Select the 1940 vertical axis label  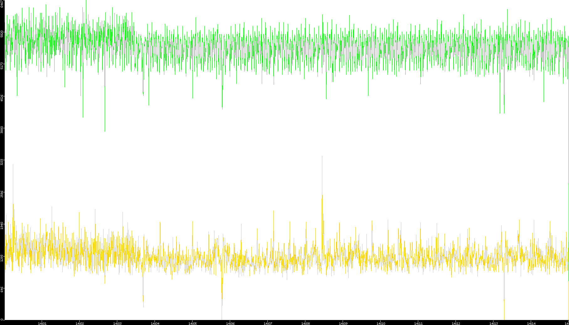[2, 226]
